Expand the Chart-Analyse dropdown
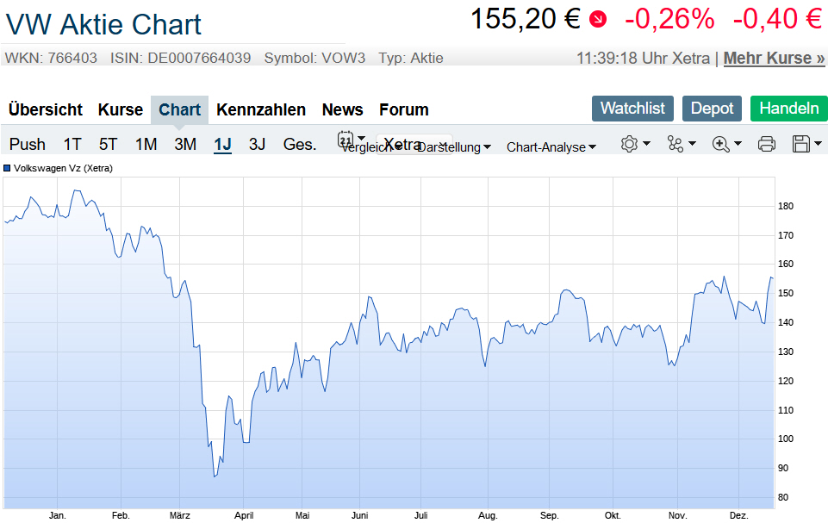The width and height of the screenshot is (828, 523). click(551, 147)
